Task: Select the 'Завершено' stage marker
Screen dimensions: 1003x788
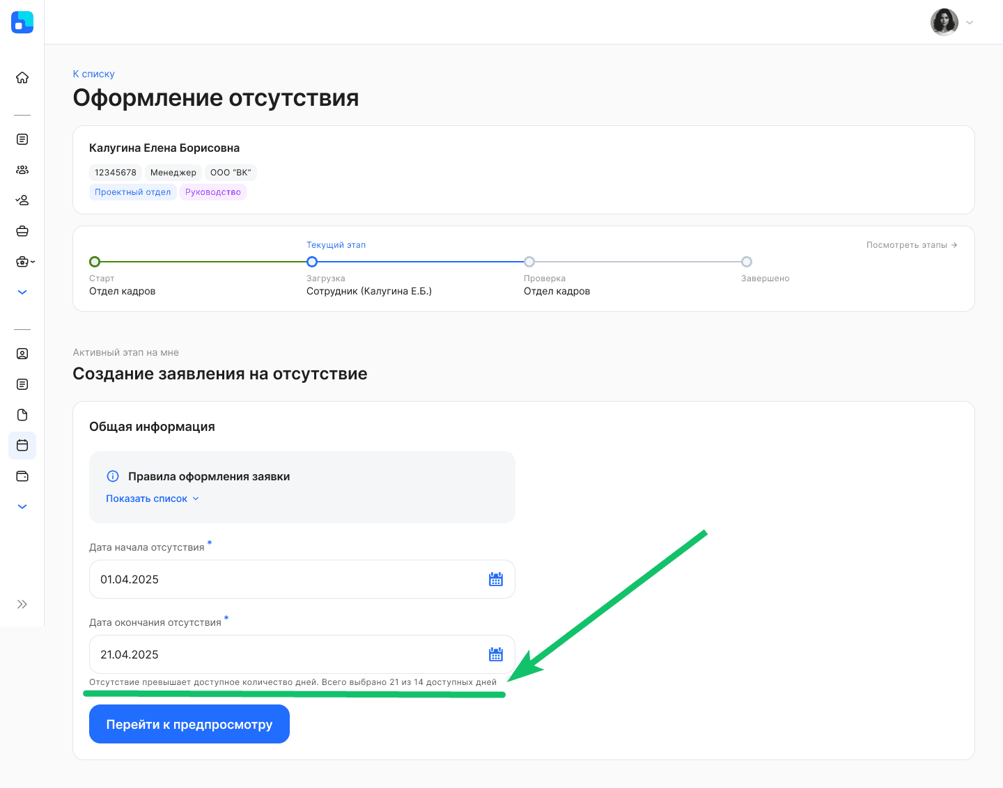Action: [747, 262]
